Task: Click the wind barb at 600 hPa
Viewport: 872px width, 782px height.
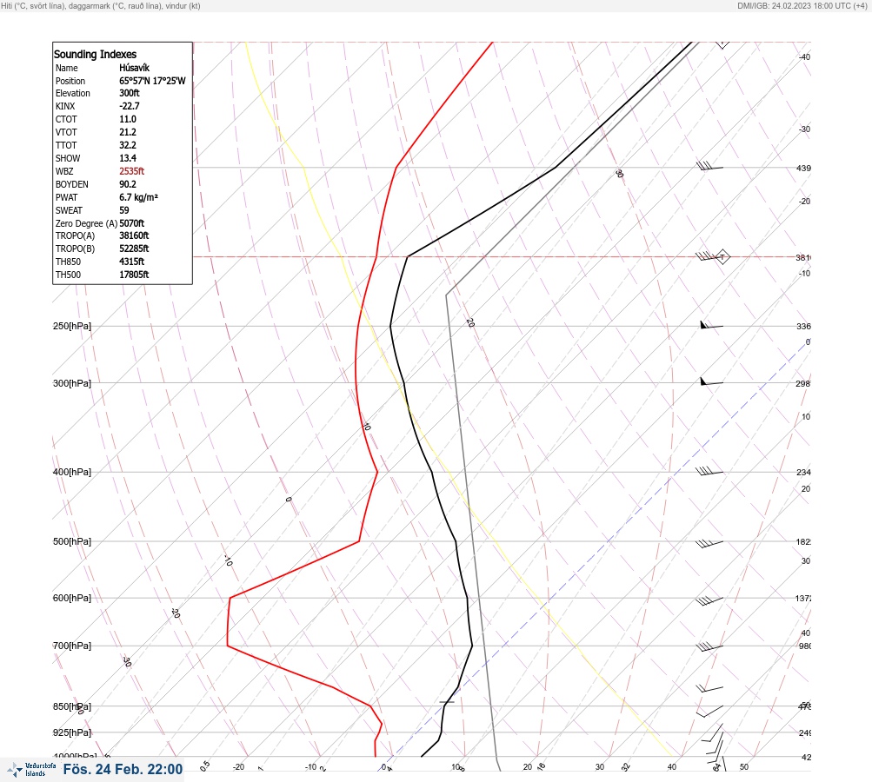Action: pos(709,600)
